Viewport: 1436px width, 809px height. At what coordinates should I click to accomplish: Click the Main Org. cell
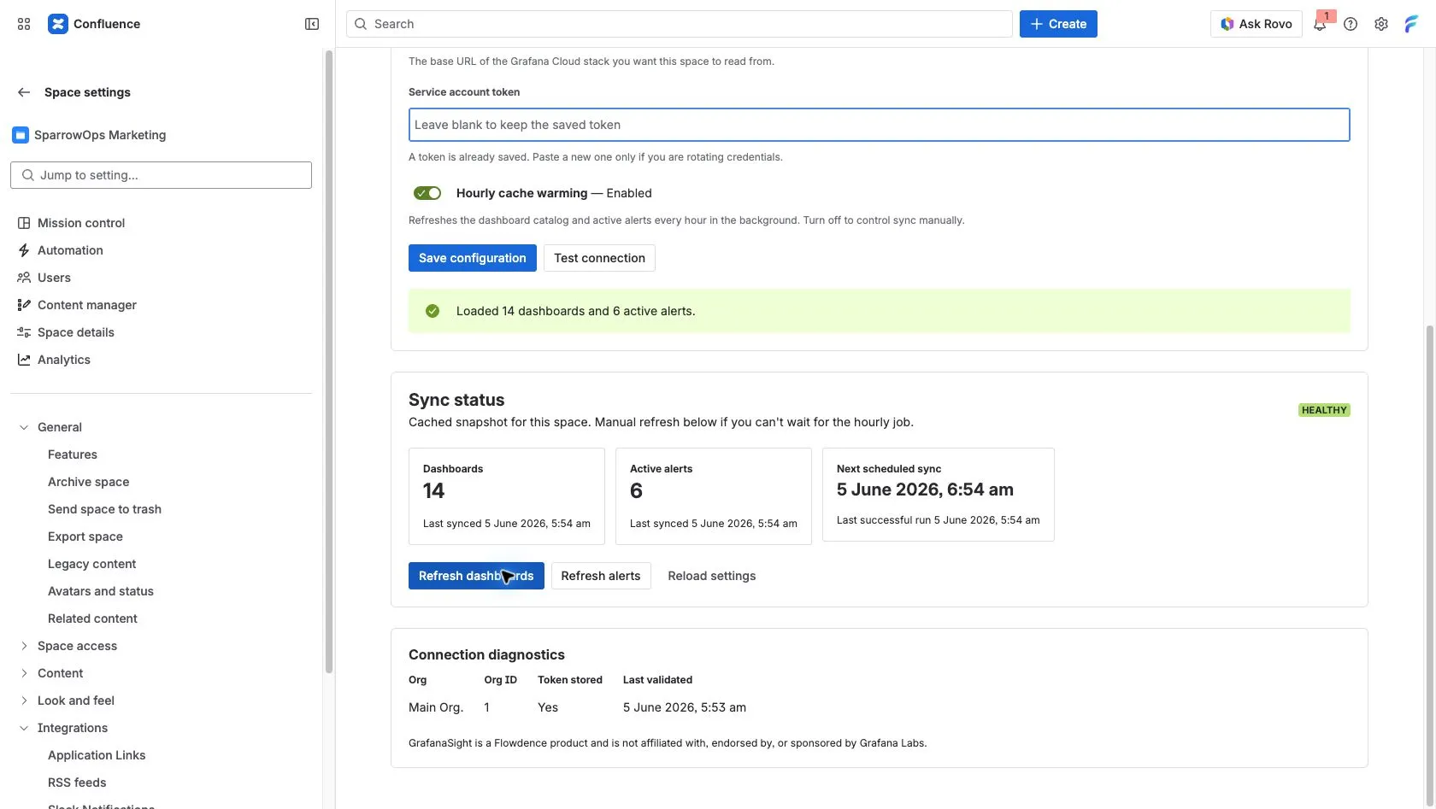436,707
